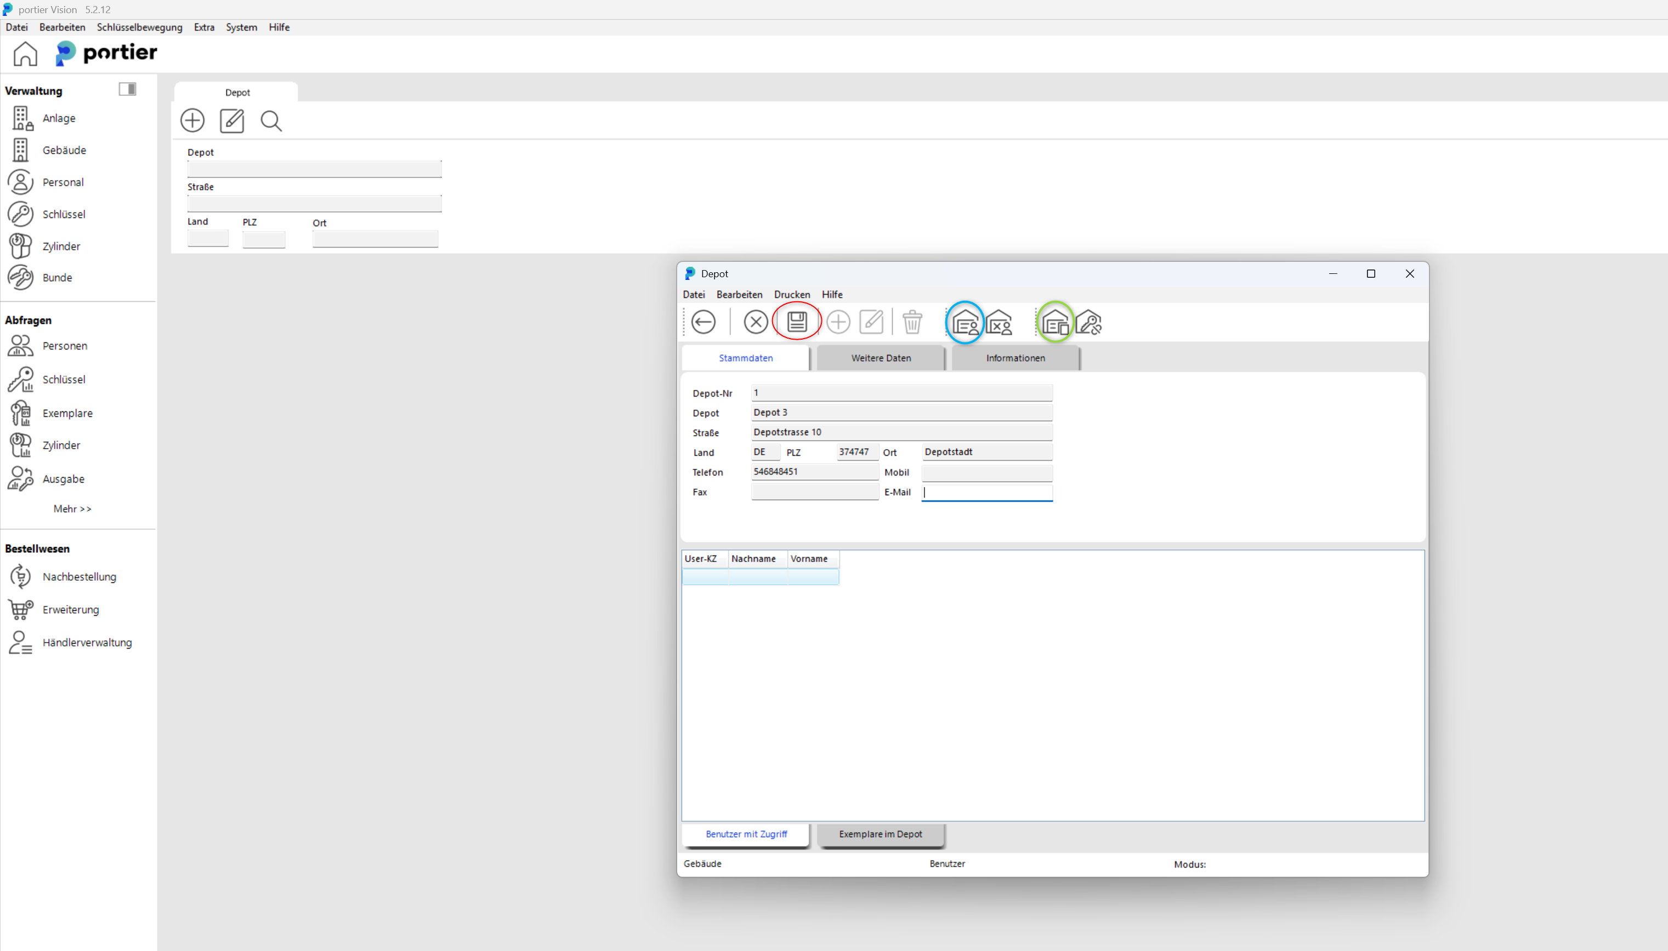Click the Mobil input field

(986, 472)
